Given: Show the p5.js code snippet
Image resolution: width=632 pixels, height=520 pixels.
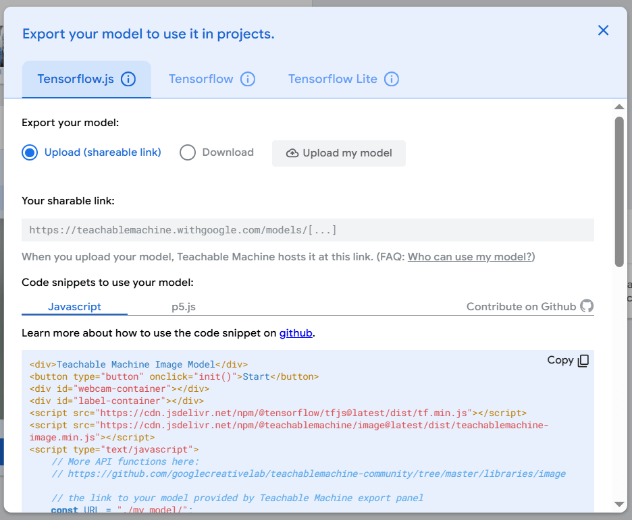Looking at the screenshot, I should coord(184,306).
